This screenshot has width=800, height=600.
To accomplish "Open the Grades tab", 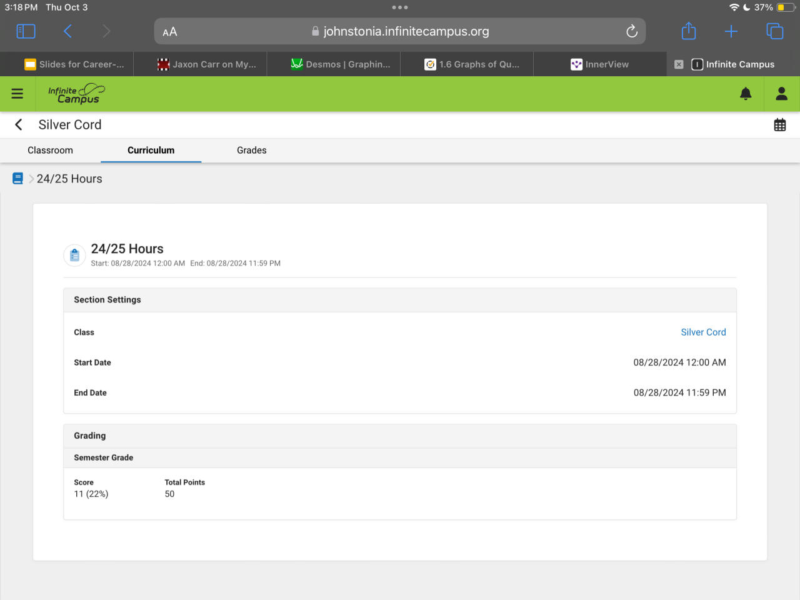I will pos(252,151).
